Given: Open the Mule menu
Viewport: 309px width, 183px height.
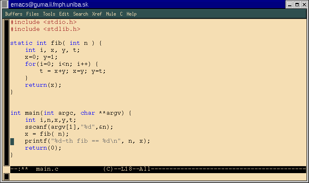Looking at the screenshot, I should click(x=111, y=14).
